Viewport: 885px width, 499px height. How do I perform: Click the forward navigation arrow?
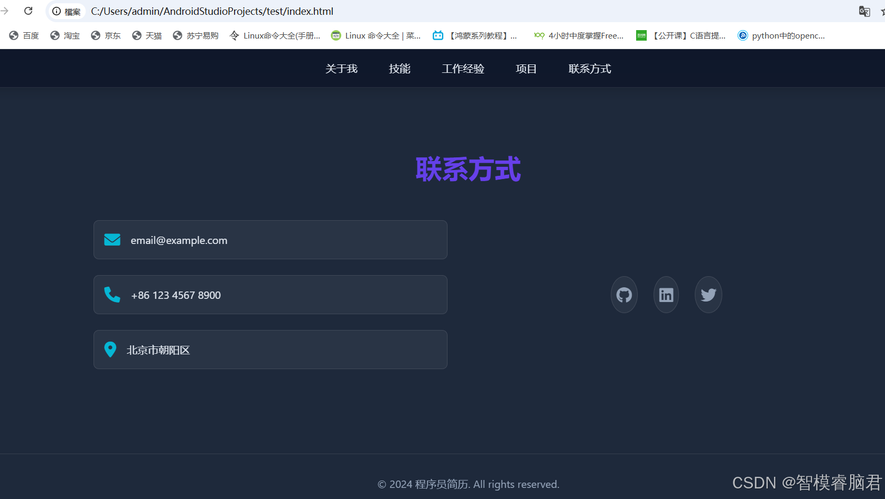click(5, 11)
